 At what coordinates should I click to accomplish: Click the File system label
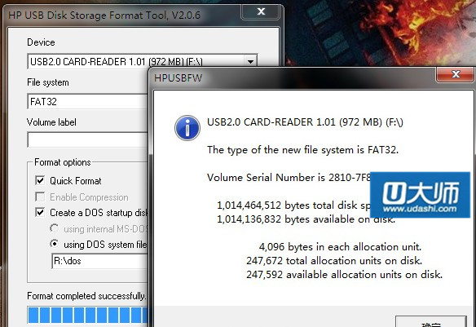[48, 82]
